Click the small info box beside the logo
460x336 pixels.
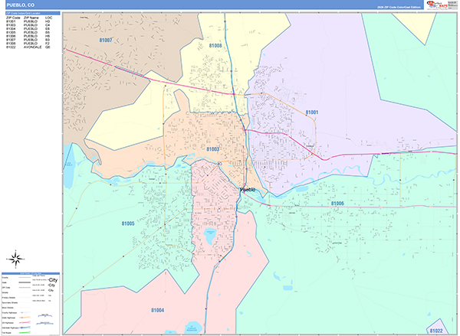click(452, 5)
